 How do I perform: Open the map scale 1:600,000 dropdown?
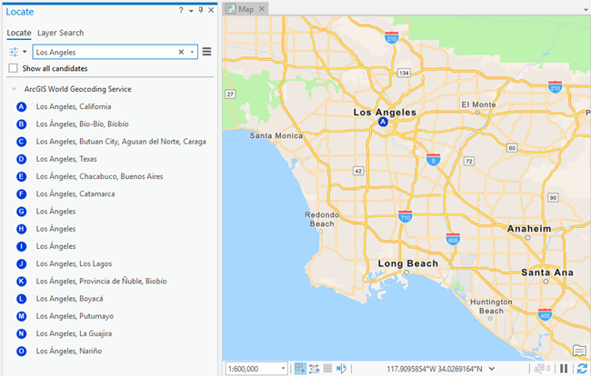[285, 369]
